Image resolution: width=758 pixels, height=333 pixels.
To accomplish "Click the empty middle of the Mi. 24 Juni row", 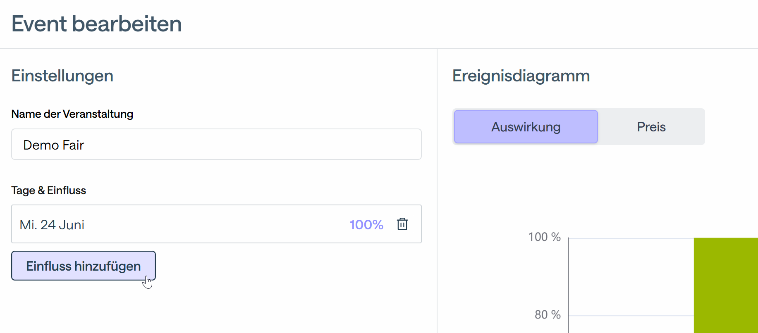I will click(x=215, y=224).
